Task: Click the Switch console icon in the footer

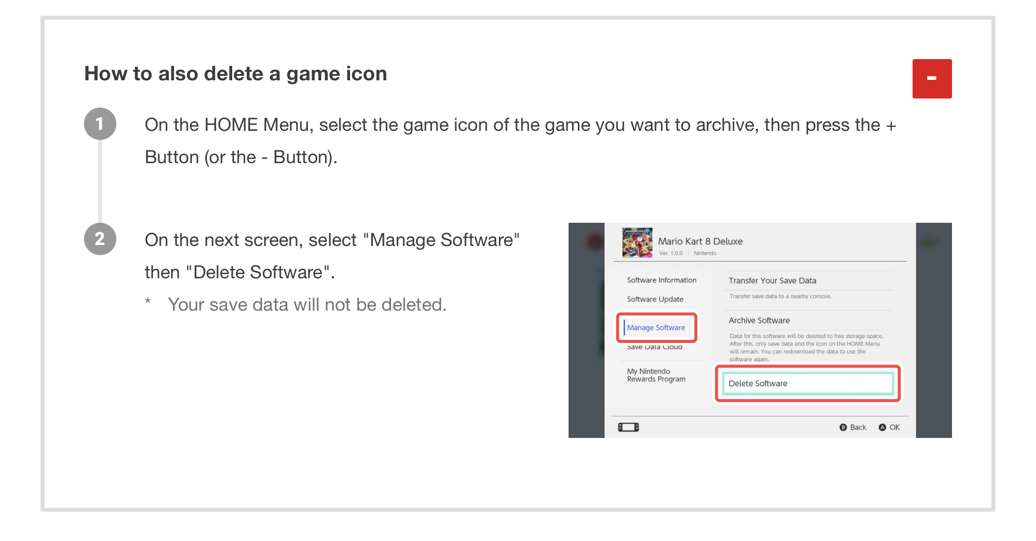Action: pyautogui.click(x=628, y=427)
